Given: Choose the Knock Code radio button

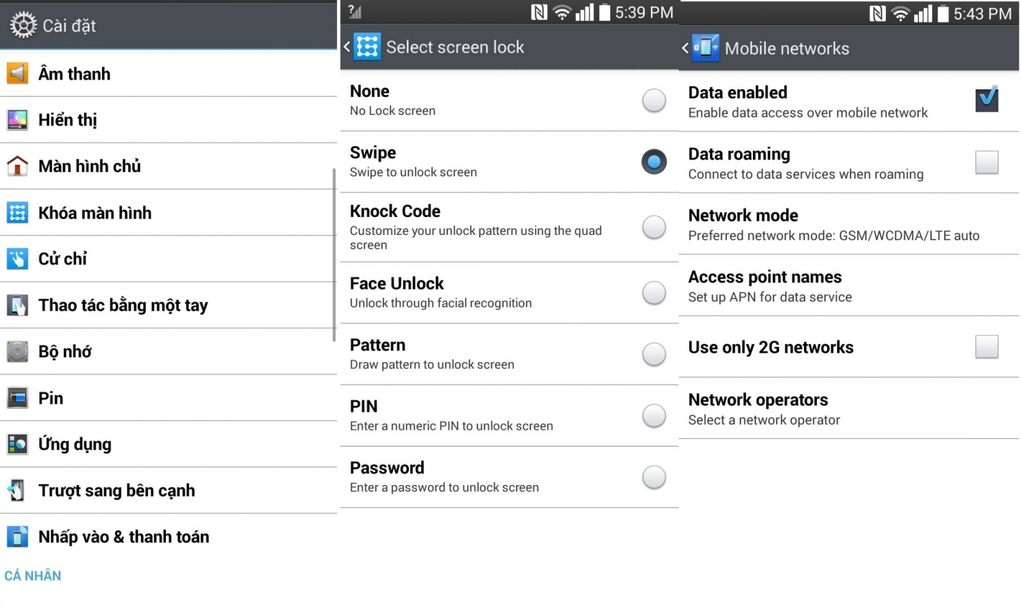Looking at the screenshot, I should 653,227.
